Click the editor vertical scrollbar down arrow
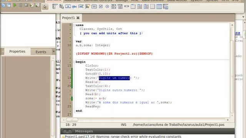This screenshot has width=246, height=138. (232, 116)
